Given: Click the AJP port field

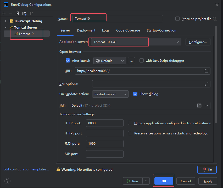Looking at the screenshot, I should [104, 154].
